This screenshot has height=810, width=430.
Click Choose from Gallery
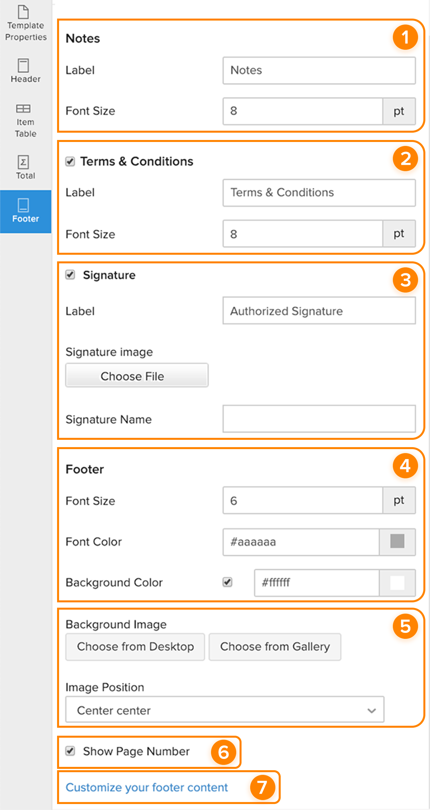[x=275, y=646]
